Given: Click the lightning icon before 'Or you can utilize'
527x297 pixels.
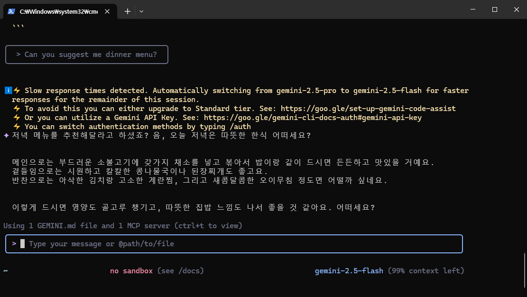Looking at the screenshot, I should click(x=17, y=118).
